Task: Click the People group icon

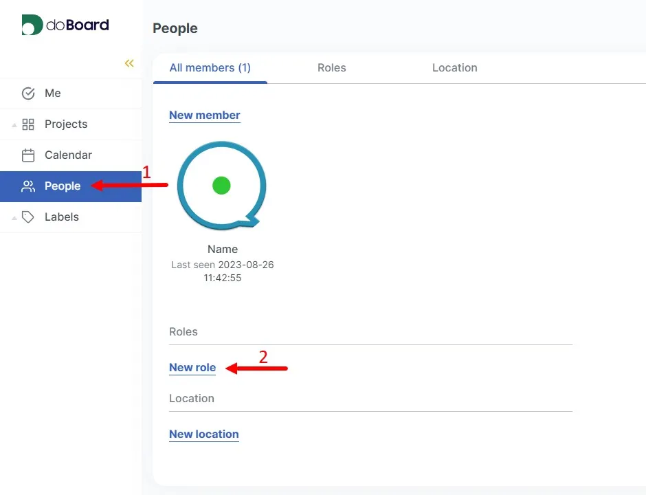Action: pos(28,186)
